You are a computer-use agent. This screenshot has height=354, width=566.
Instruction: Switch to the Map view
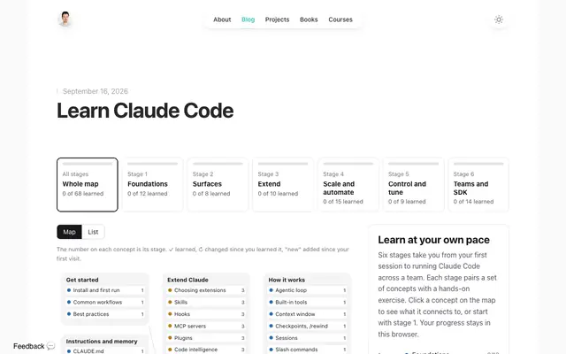[x=69, y=232]
